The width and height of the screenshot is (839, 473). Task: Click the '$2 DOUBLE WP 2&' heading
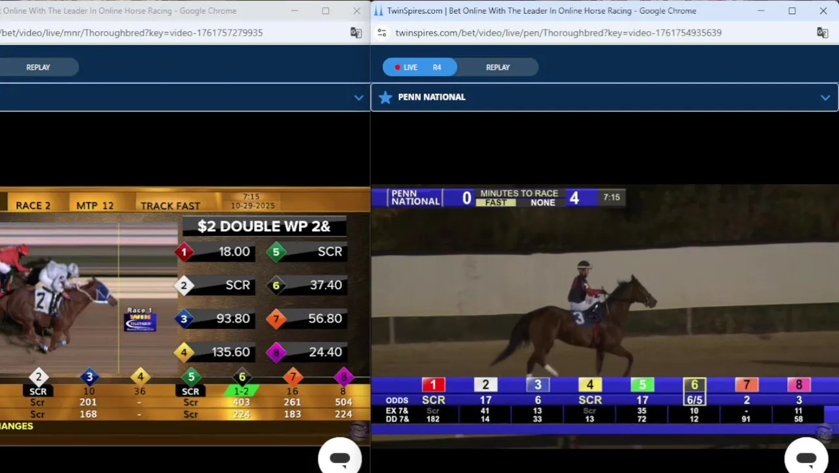tap(263, 226)
